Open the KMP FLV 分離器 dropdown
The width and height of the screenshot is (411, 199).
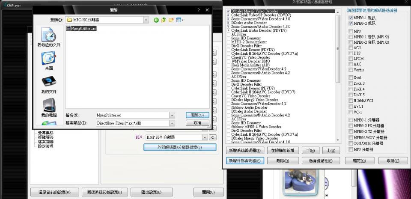click(205, 137)
